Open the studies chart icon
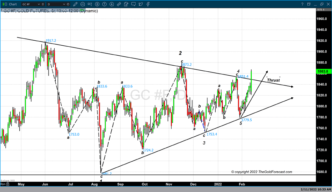332x192 pixels. 82,4
